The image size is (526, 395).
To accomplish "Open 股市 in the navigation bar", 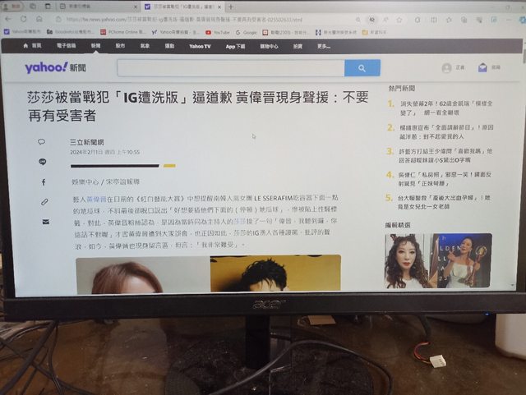I will point(120,46).
